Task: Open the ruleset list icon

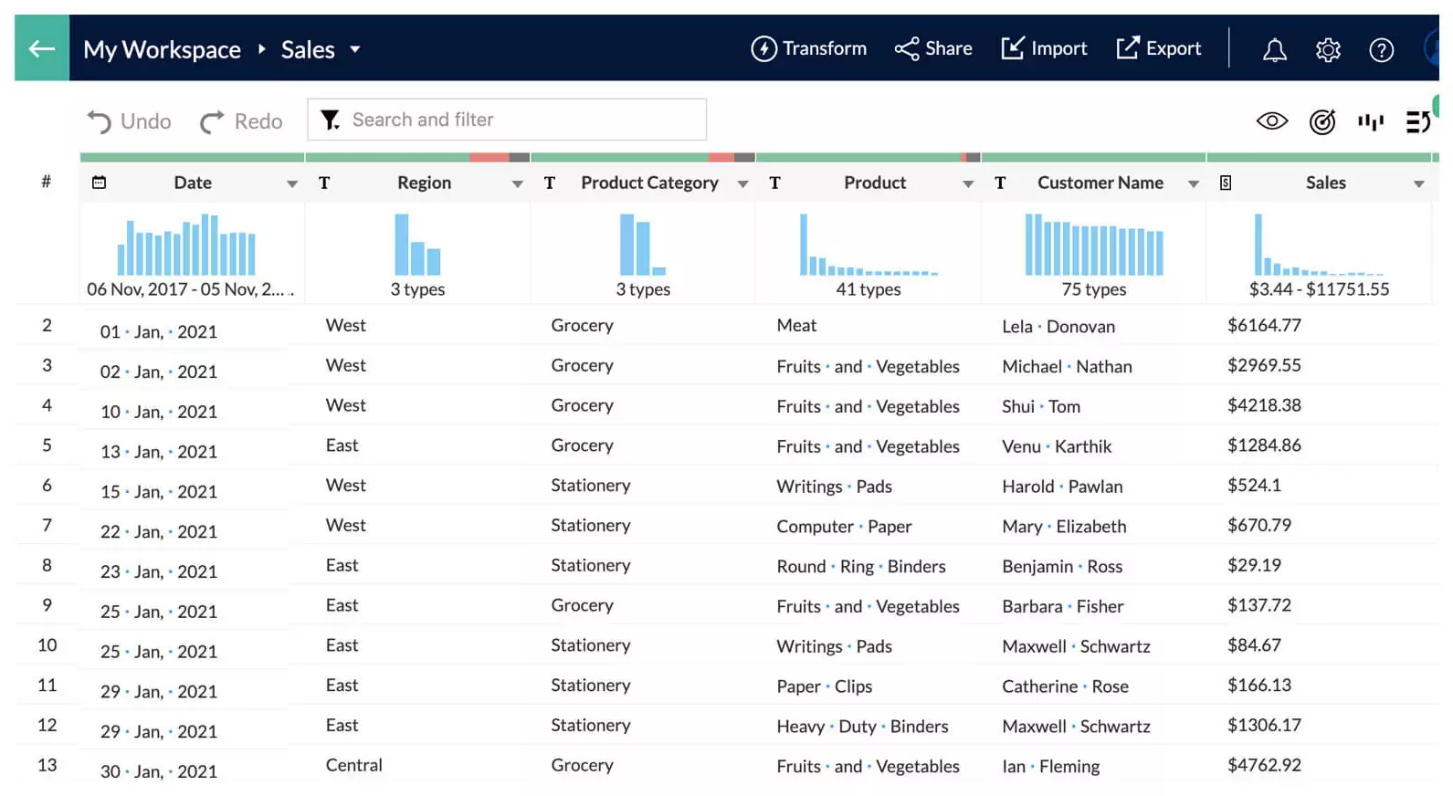Action: [x=1417, y=121]
